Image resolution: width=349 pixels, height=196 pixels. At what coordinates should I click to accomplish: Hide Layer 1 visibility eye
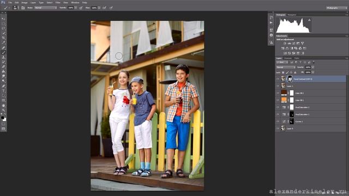[278, 86]
